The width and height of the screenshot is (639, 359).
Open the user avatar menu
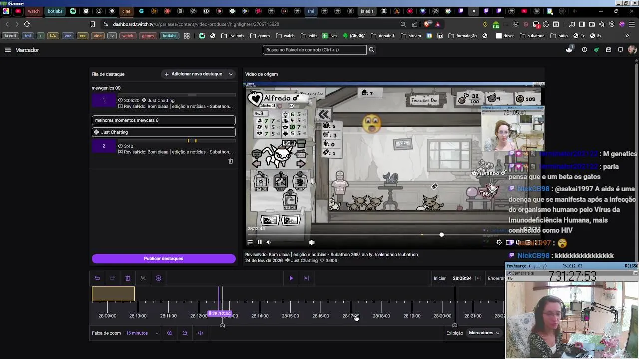click(x=632, y=50)
